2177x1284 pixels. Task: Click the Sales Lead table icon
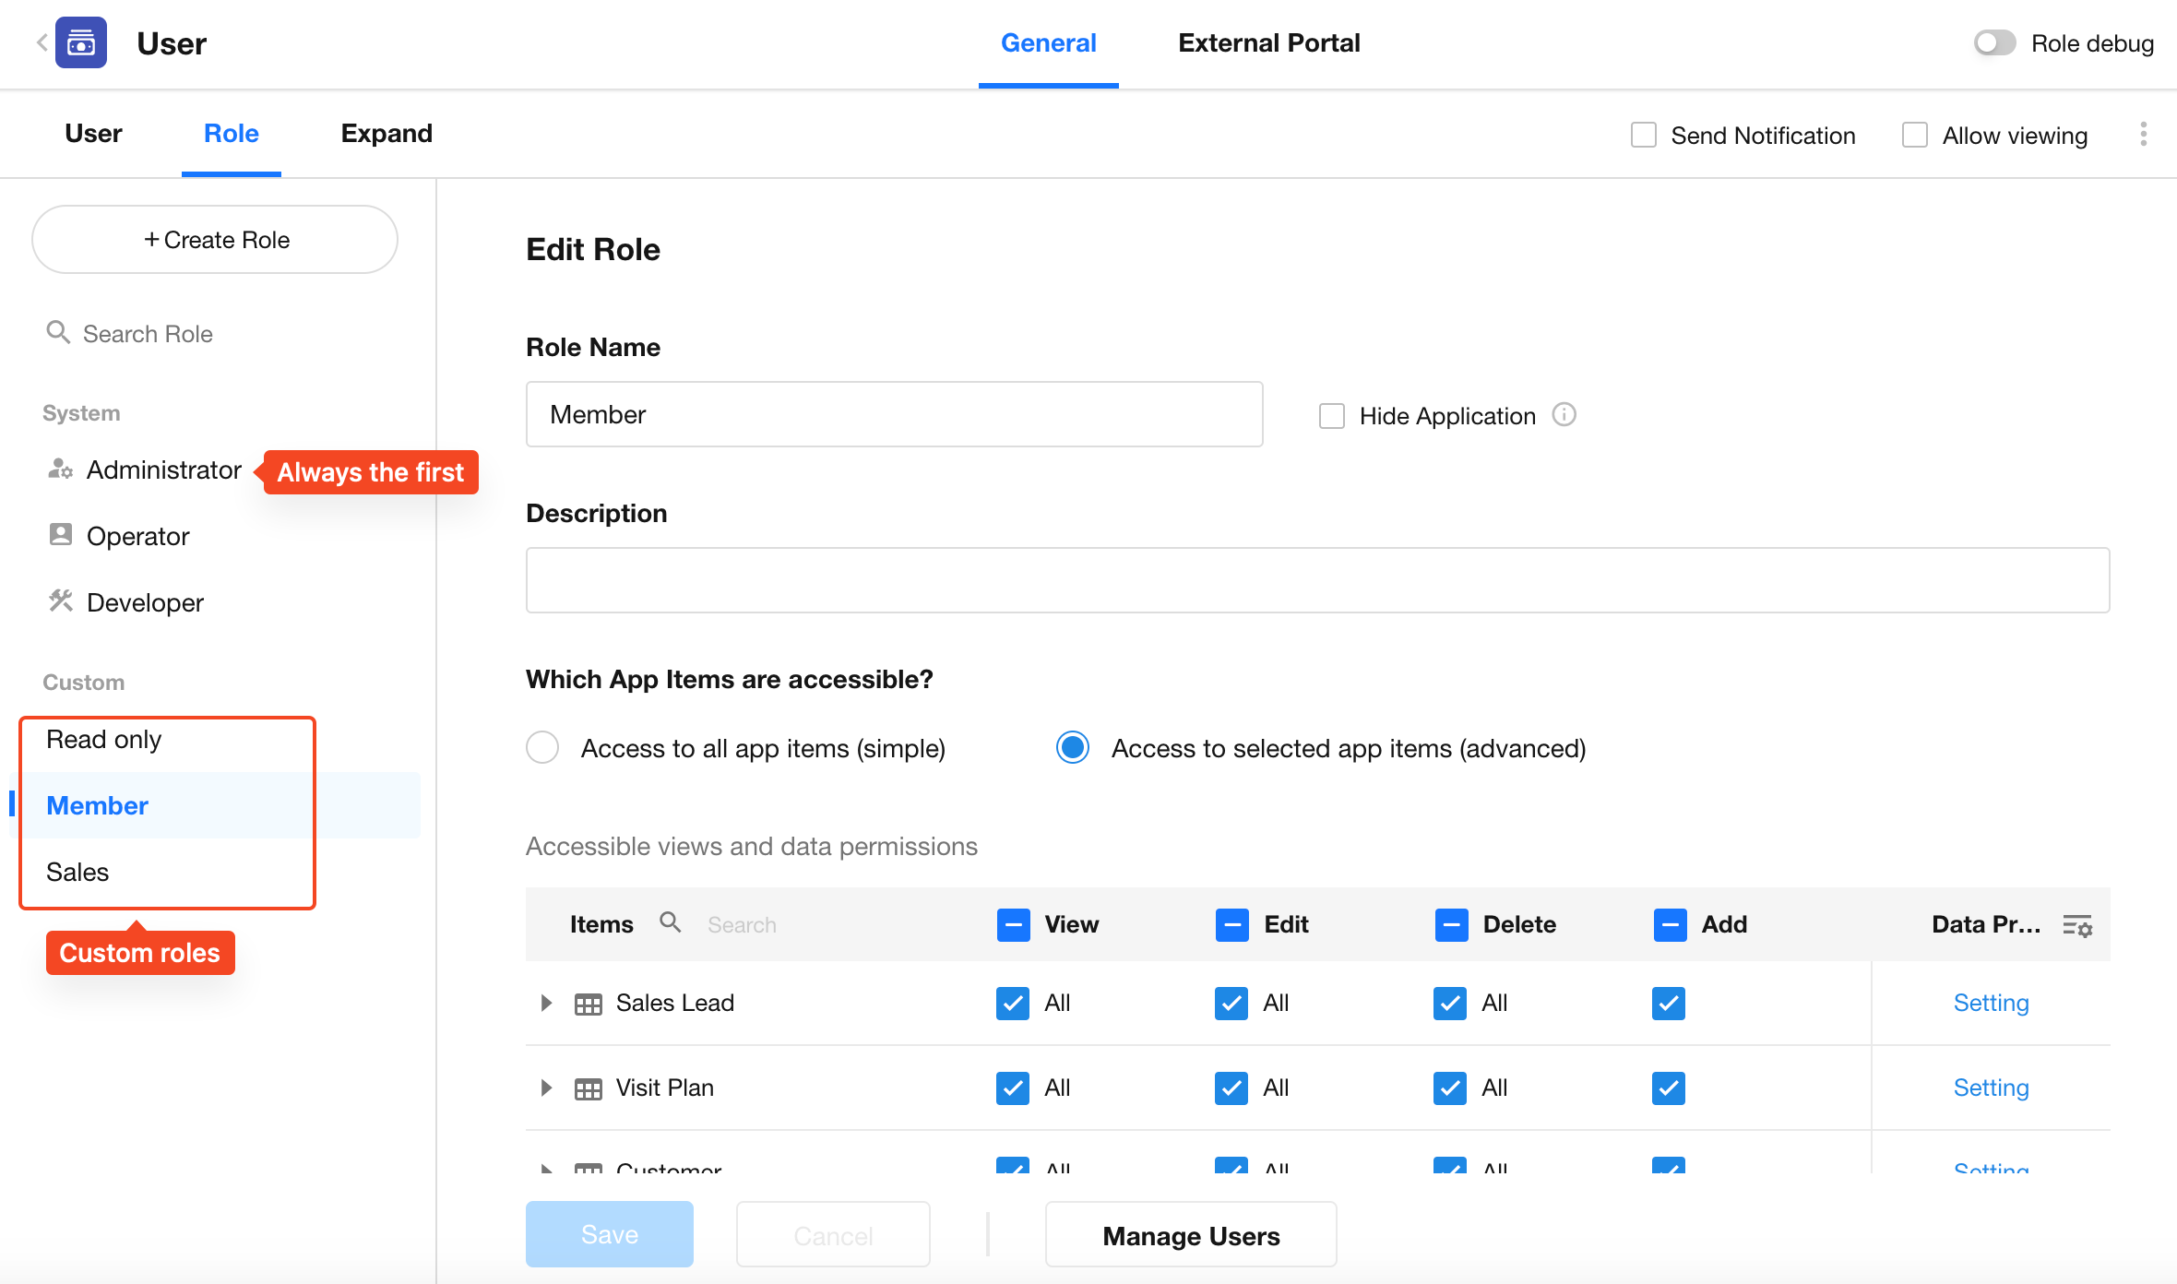[588, 1004]
